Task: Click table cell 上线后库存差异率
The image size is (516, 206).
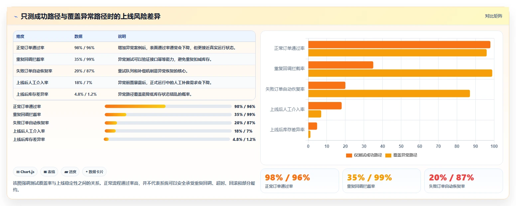Action: click(32, 94)
